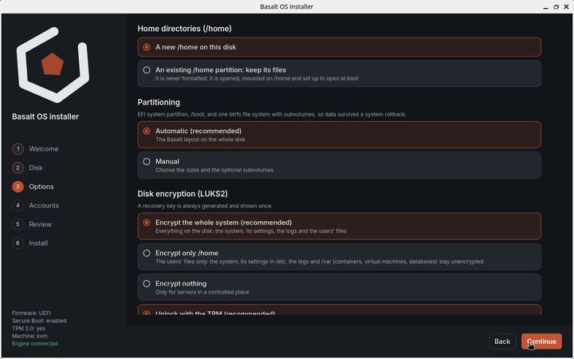Click 'Firmware: UEFI' status line

[31, 314]
